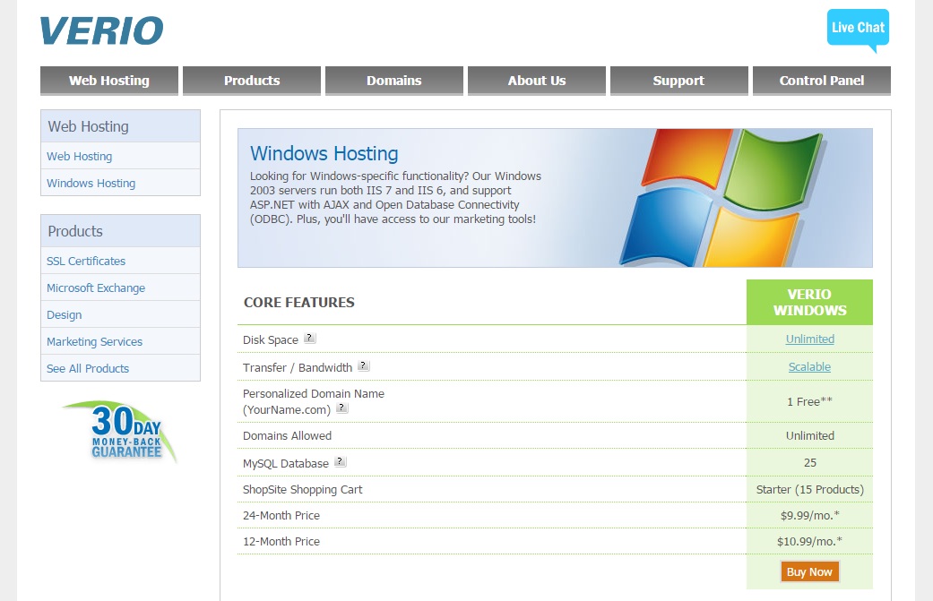Viewport: 933px width, 601px height.
Task: Open the Design services page
Action: click(x=64, y=314)
